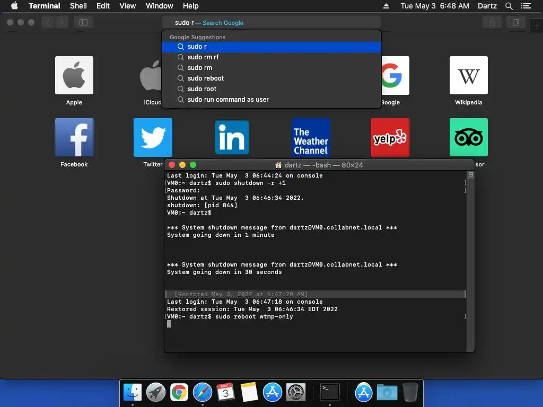
Task: Click Safari Share button
Action: point(492,22)
